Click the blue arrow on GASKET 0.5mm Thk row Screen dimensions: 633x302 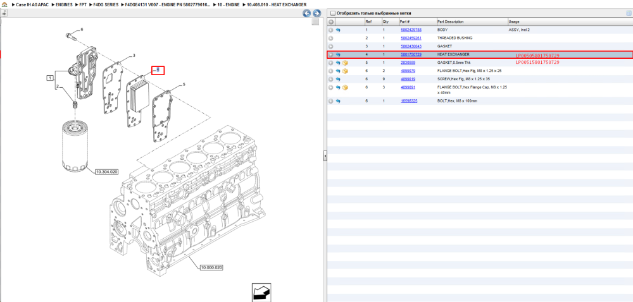point(338,63)
